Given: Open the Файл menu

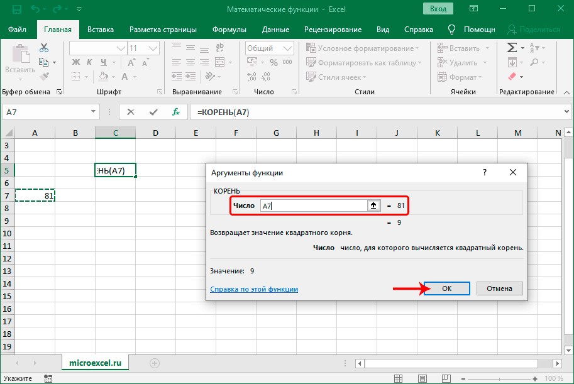Looking at the screenshot, I should [x=18, y=30].
